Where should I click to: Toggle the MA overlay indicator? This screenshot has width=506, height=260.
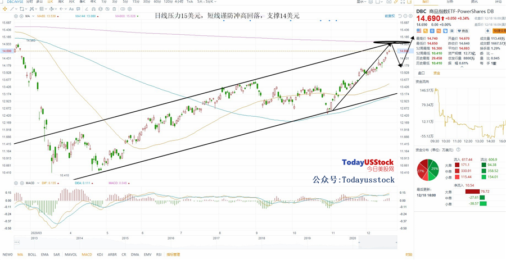[x=20, y=254]
